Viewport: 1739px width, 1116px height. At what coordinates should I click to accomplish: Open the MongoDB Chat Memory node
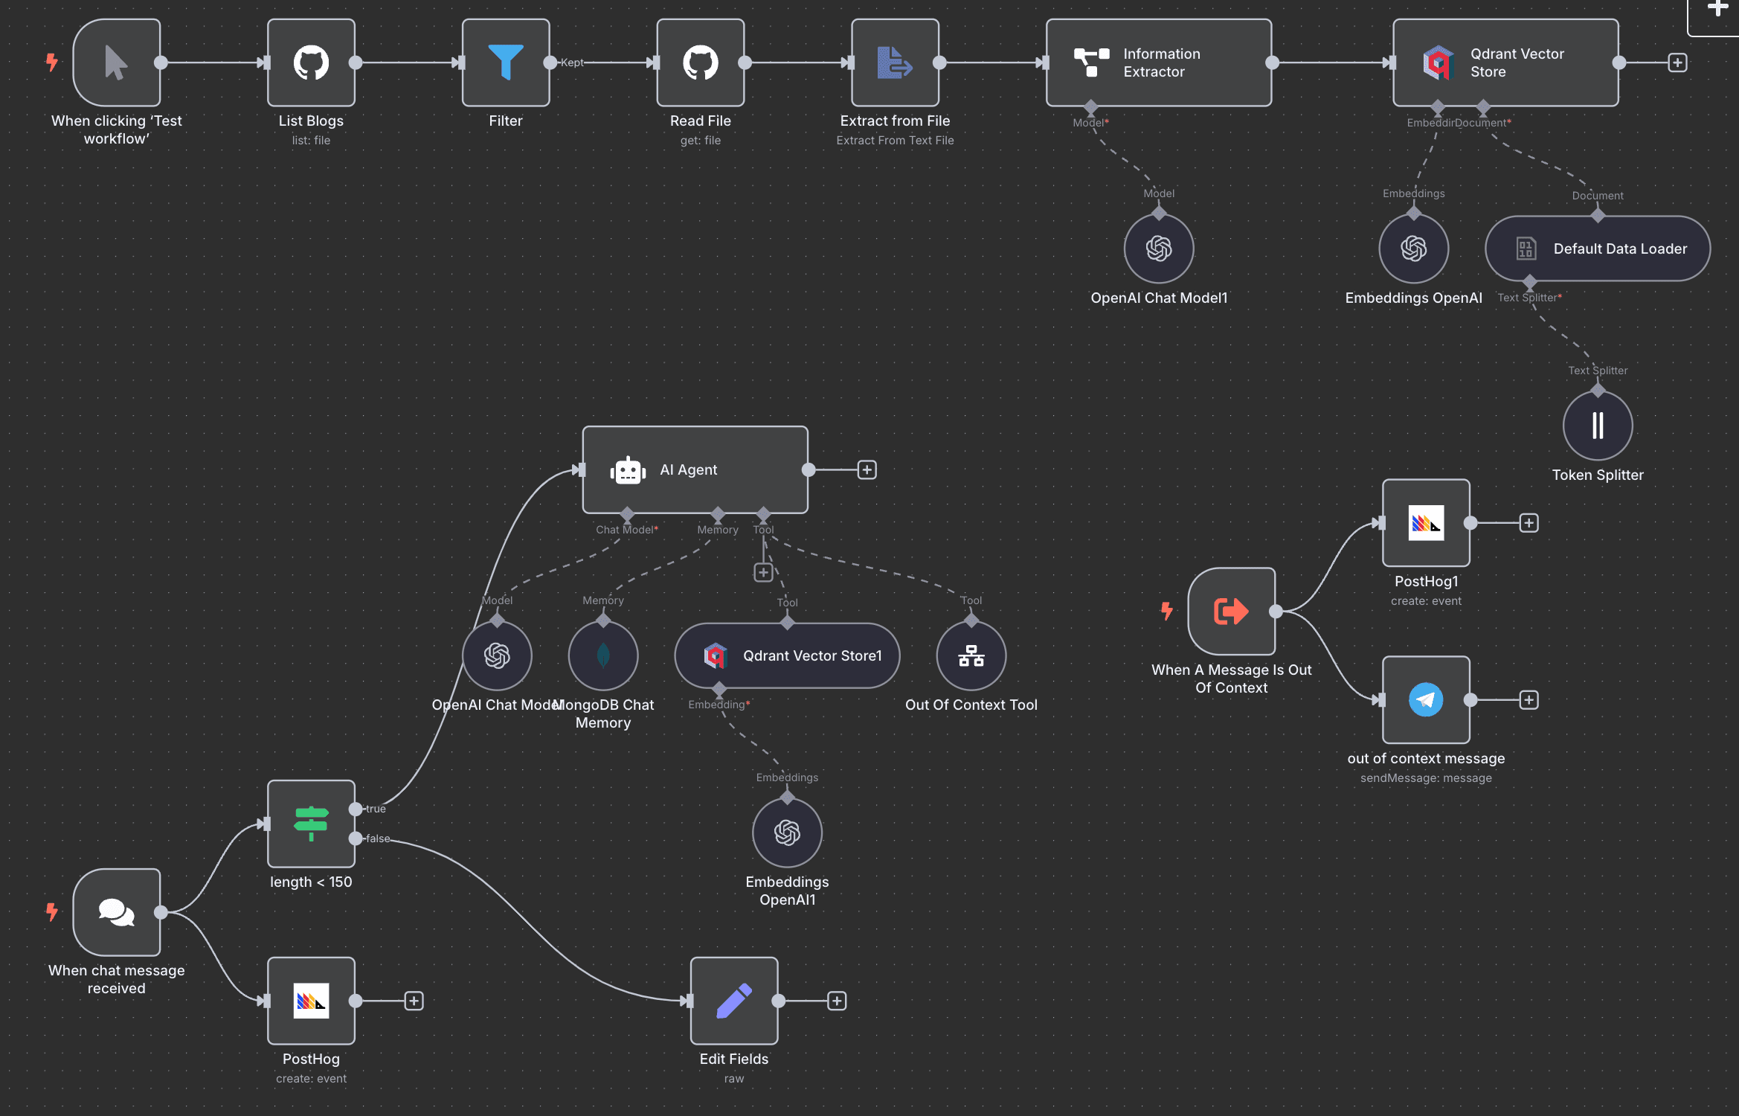(x=603, y=655)
